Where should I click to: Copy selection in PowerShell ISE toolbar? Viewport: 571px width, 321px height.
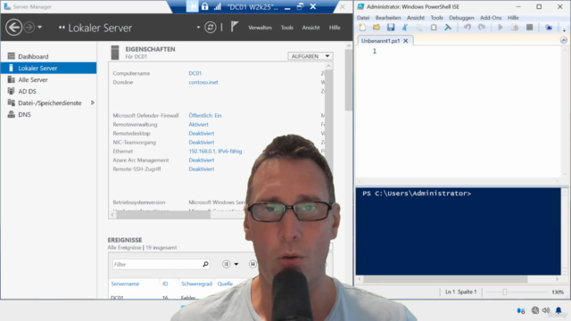point(419,28)
